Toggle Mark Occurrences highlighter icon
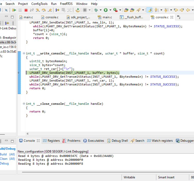The width and height of the screenshot is (194, 181). click(149, 10)
